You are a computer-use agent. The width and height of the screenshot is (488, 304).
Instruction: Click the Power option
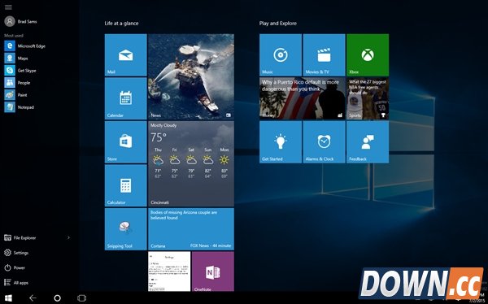coord(15,267)
